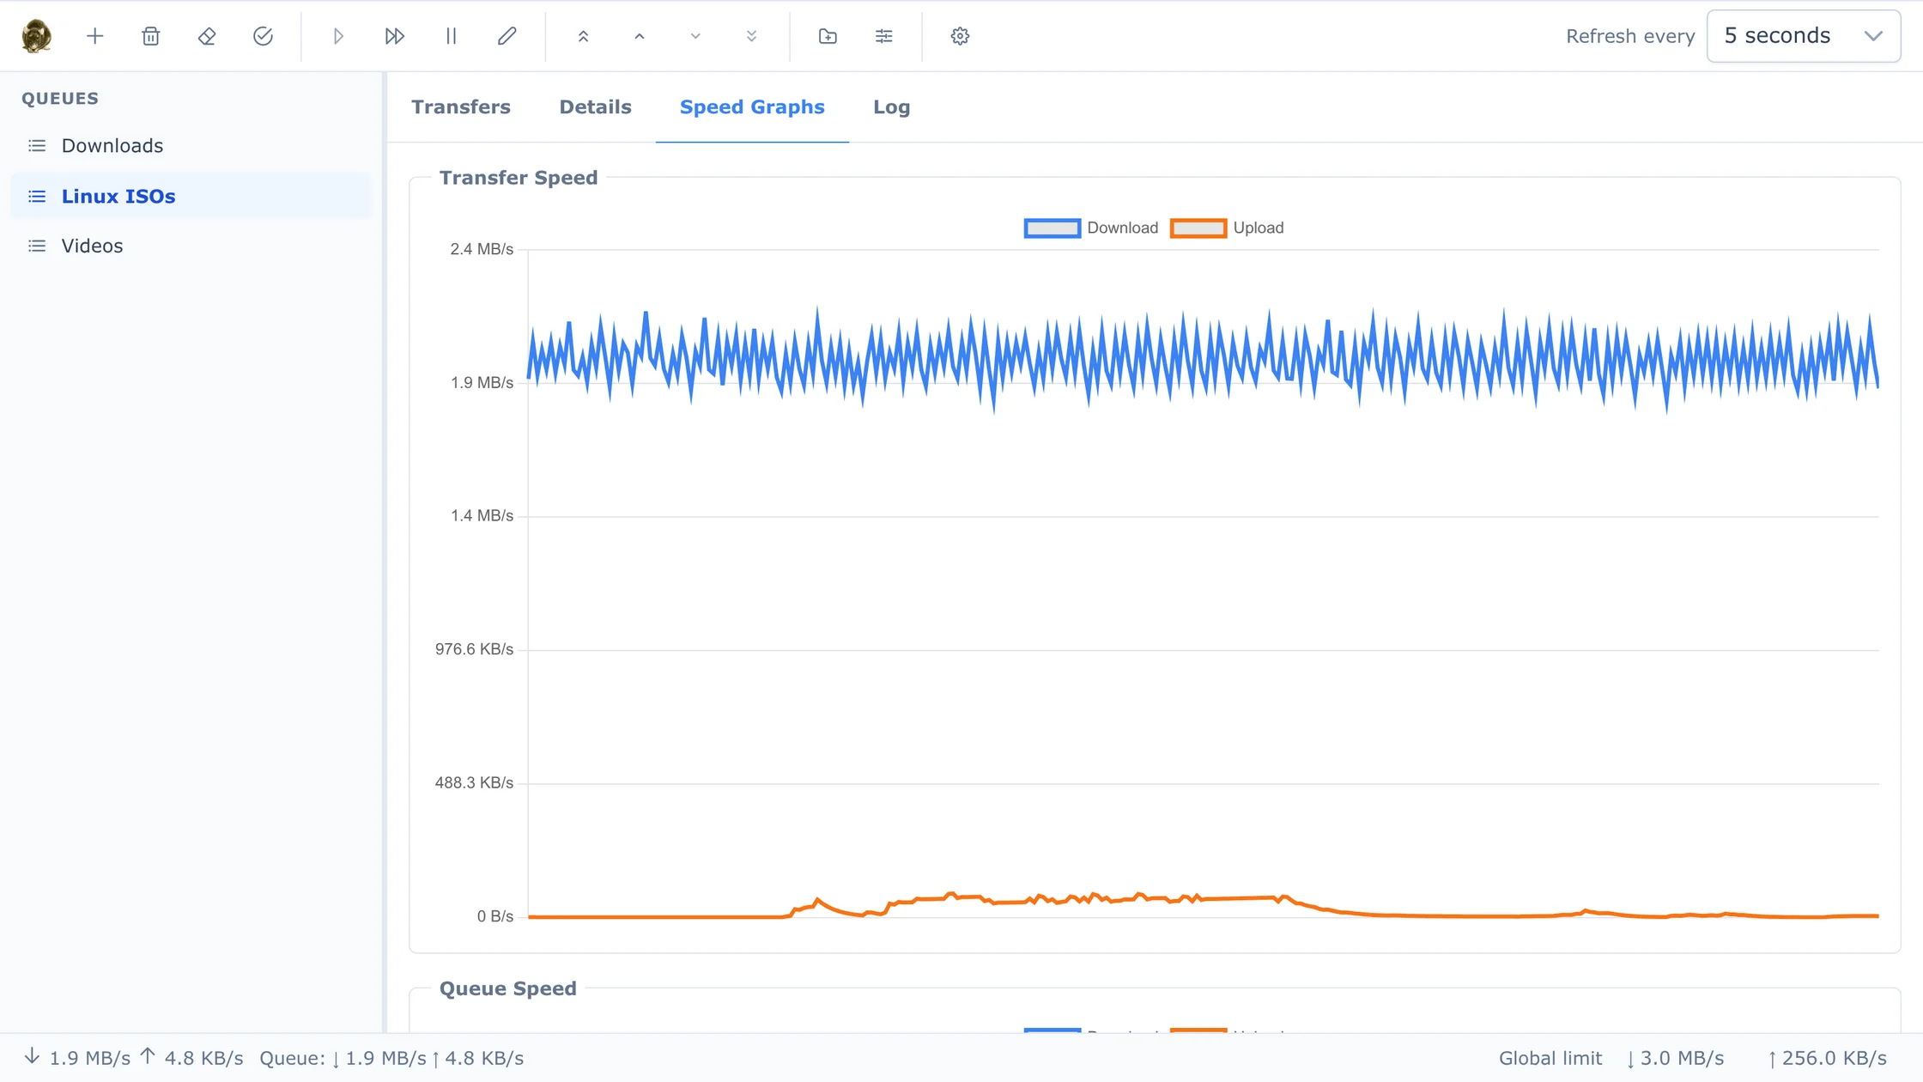Click the add queue folder icon
This screenshot has height=1082, width=1923.
point(828,36)
